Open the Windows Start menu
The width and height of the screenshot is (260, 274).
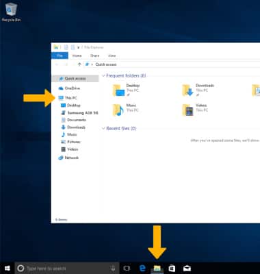(x=8, y=269)
